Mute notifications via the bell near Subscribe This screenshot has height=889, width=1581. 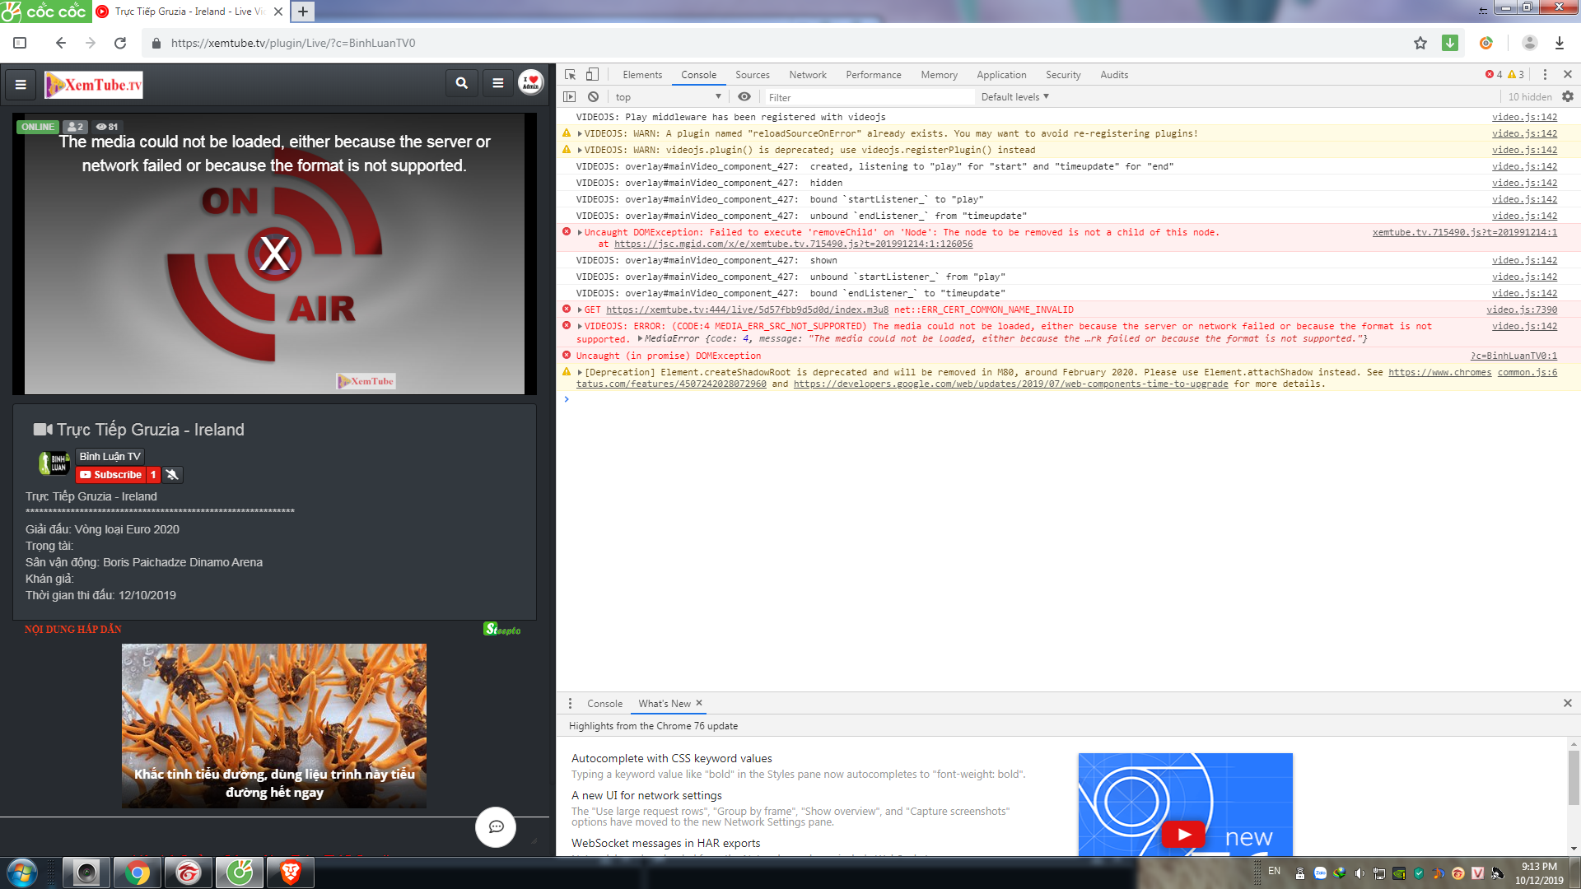coord(172,475)
